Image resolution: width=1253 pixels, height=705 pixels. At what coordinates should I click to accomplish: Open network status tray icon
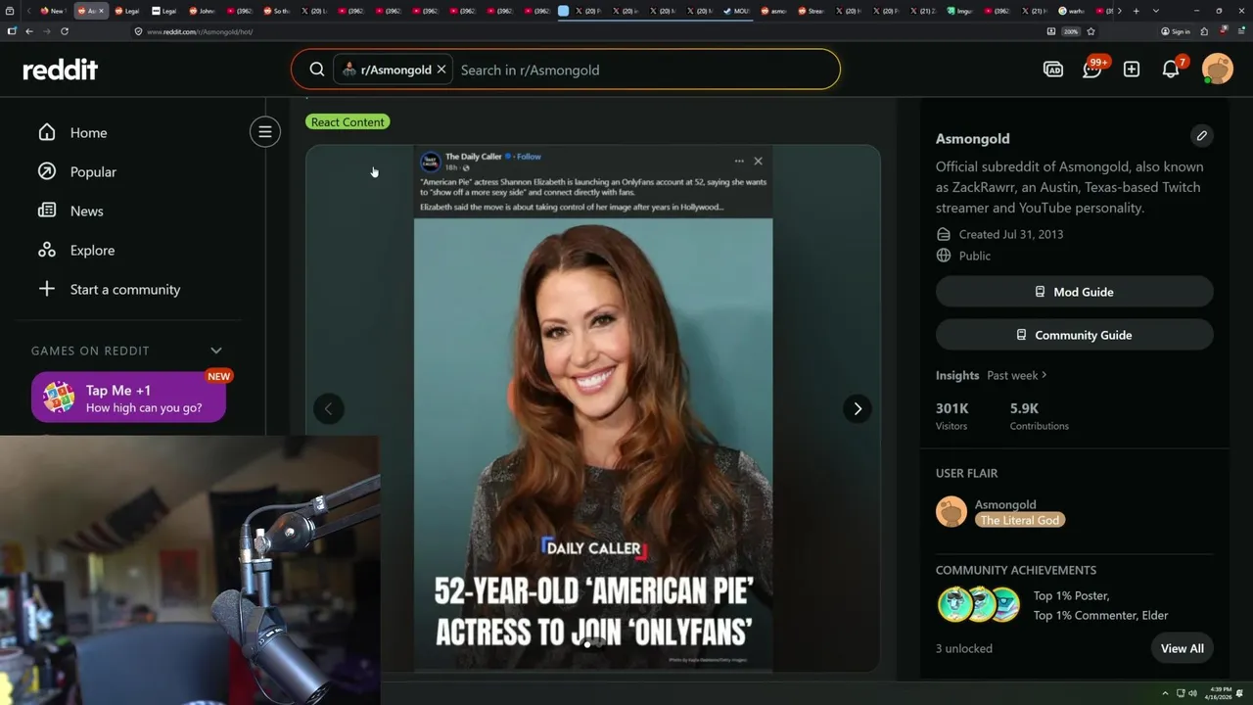[x=1180, y=693]
